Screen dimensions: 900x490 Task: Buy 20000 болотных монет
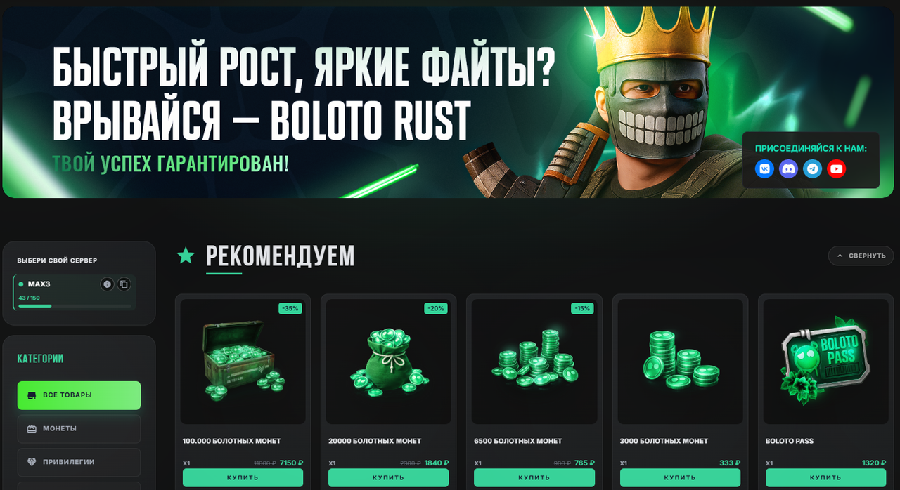(x=388, y=477)
